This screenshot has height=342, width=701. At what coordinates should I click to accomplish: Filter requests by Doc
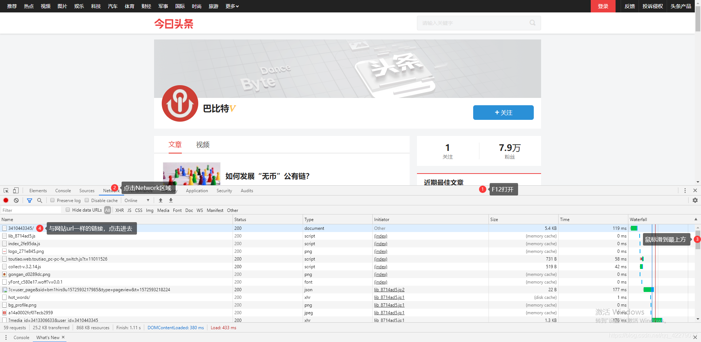point(189,210)
